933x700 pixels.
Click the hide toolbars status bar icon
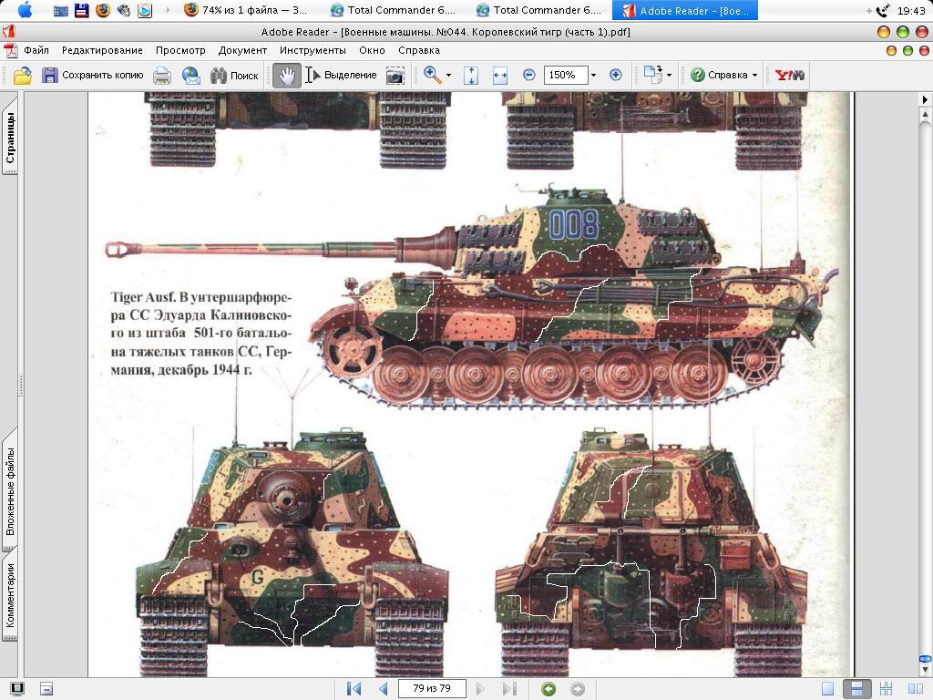[x=46, y=689]
